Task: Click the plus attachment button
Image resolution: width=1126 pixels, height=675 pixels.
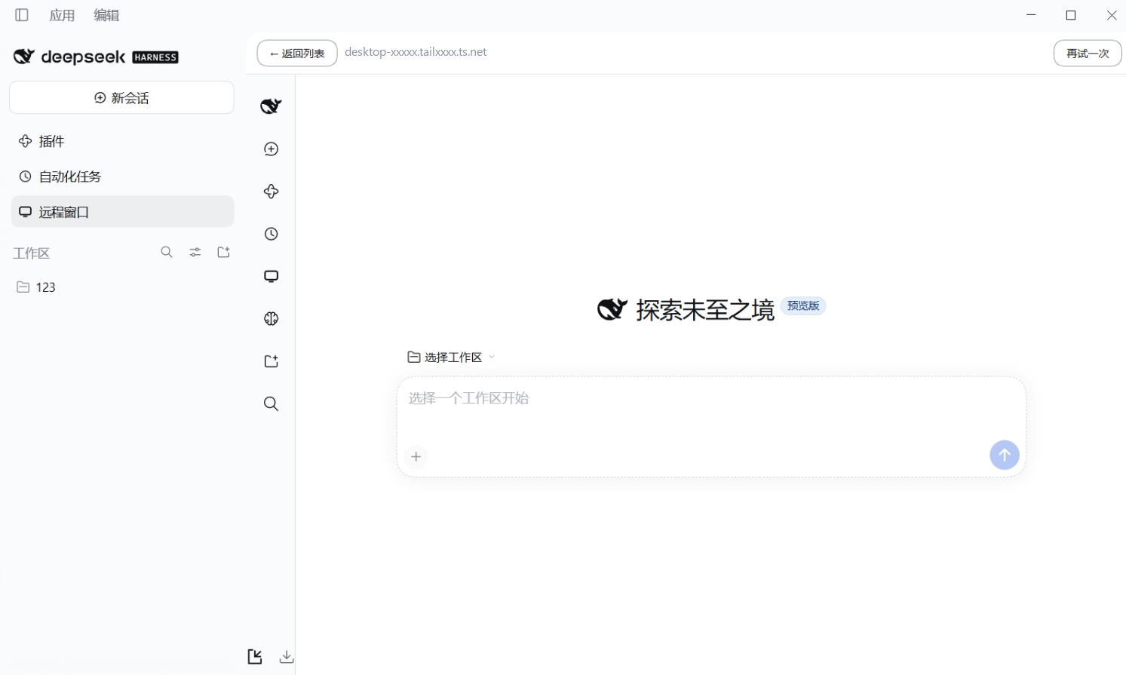Action: [416, 456]
